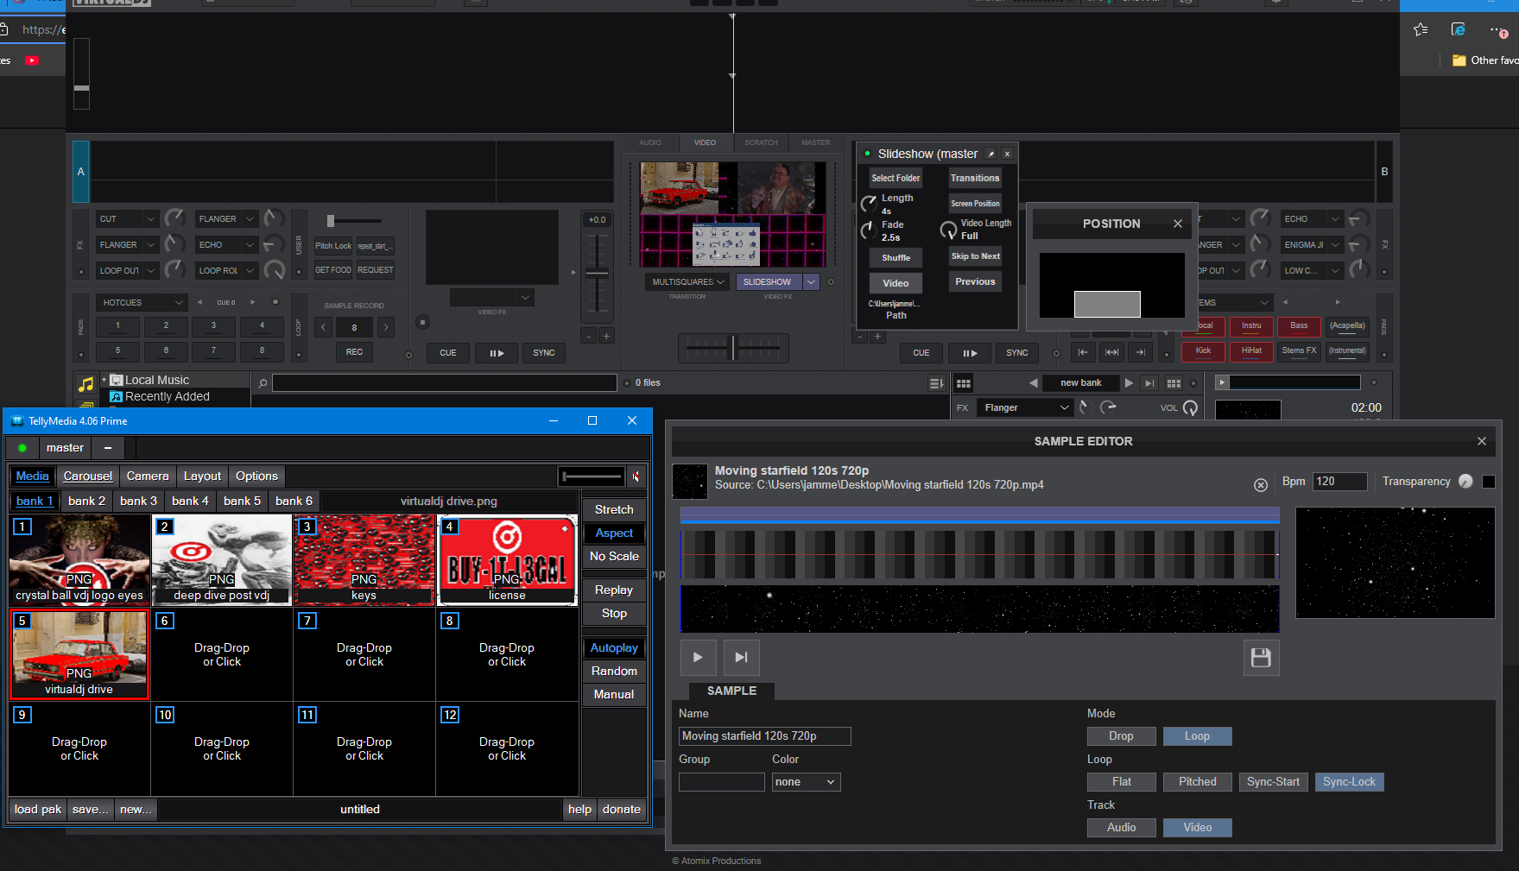
Task: Go to next sampler bank arrow
Action: 1129,382
